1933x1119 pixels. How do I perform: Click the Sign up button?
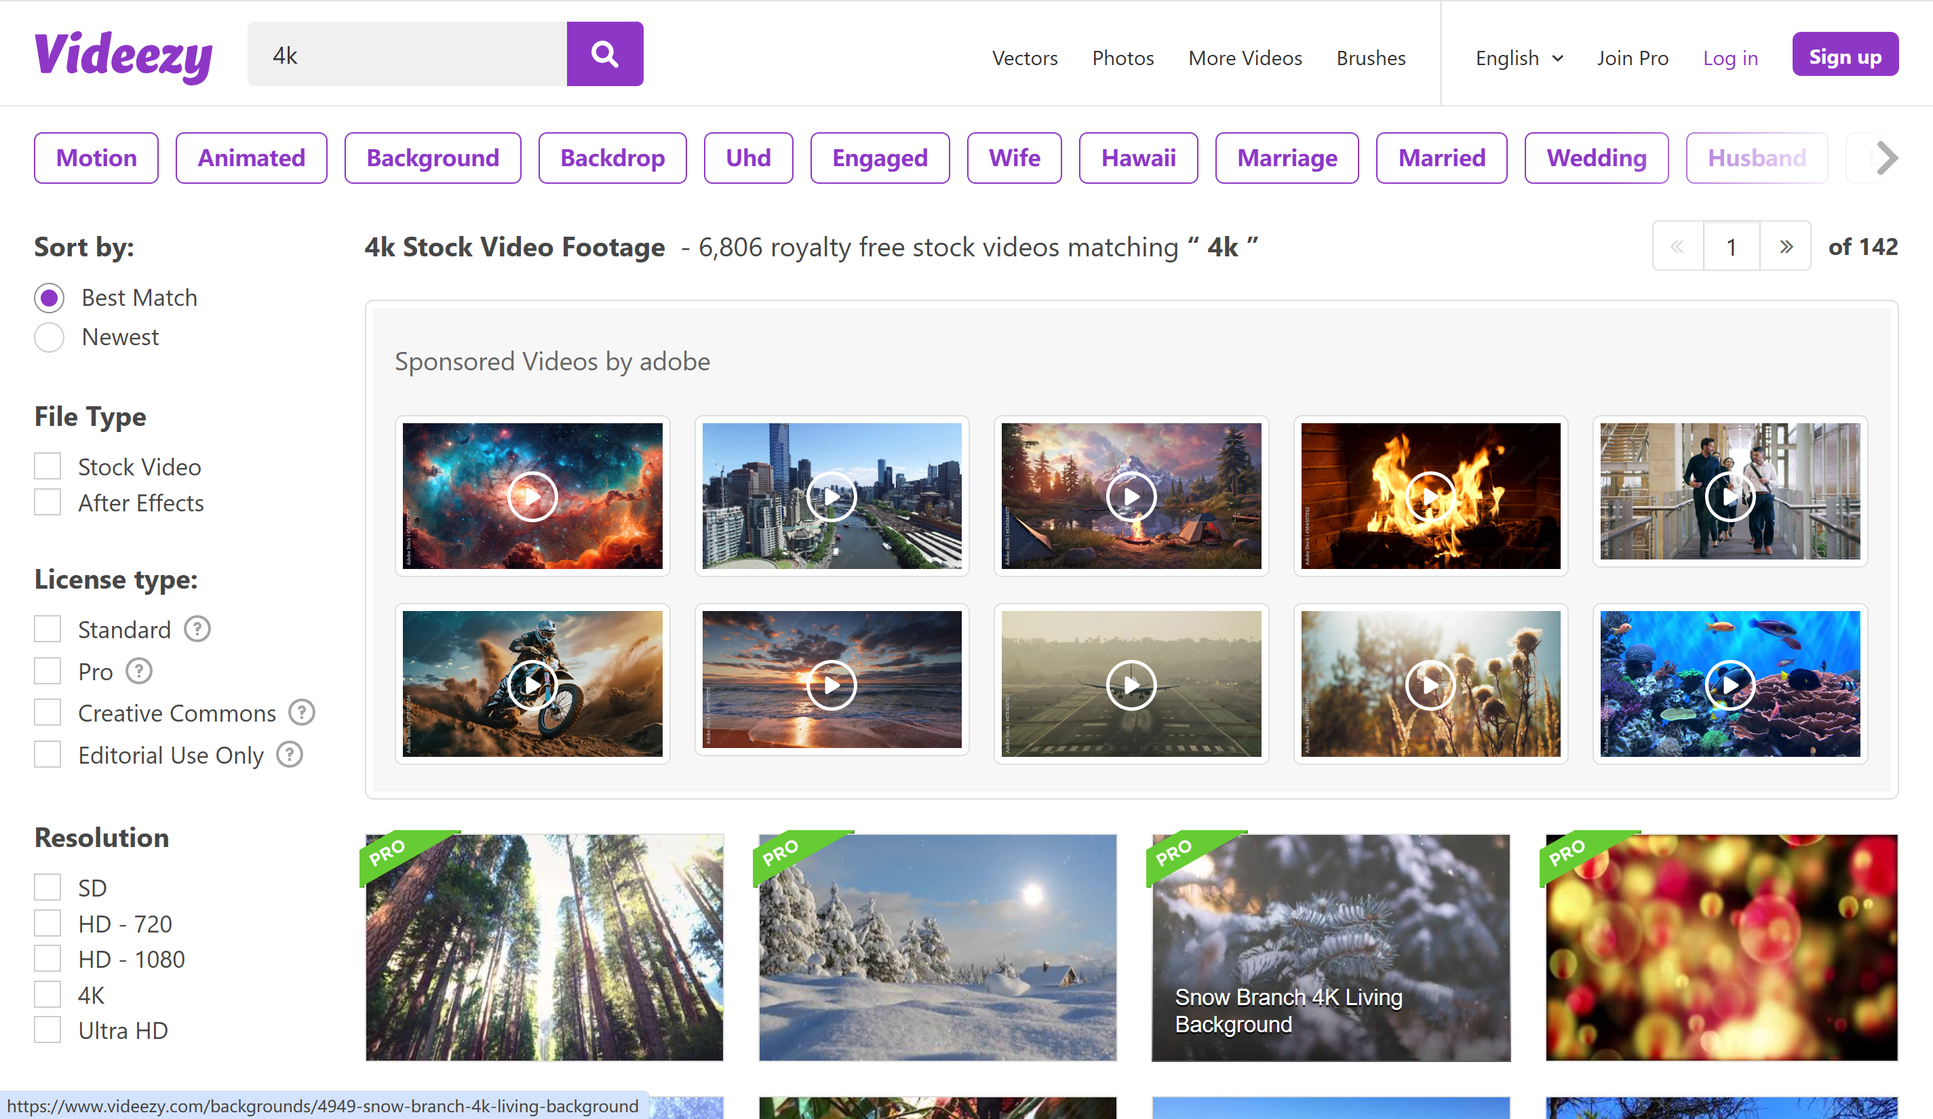(1845, 55)
